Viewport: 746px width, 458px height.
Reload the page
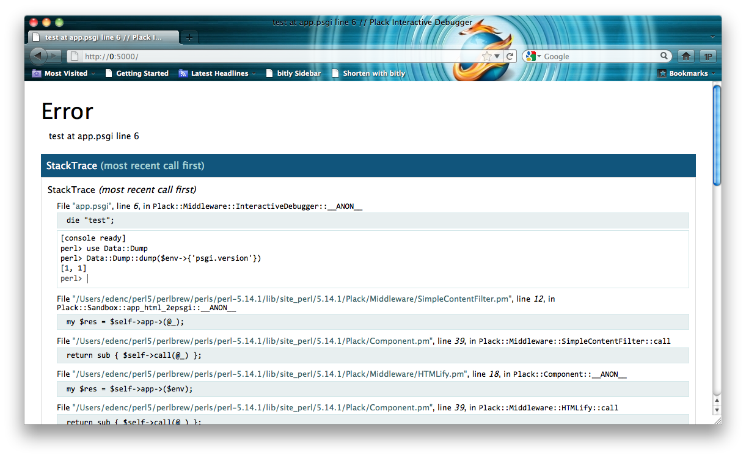pos(510,56)
